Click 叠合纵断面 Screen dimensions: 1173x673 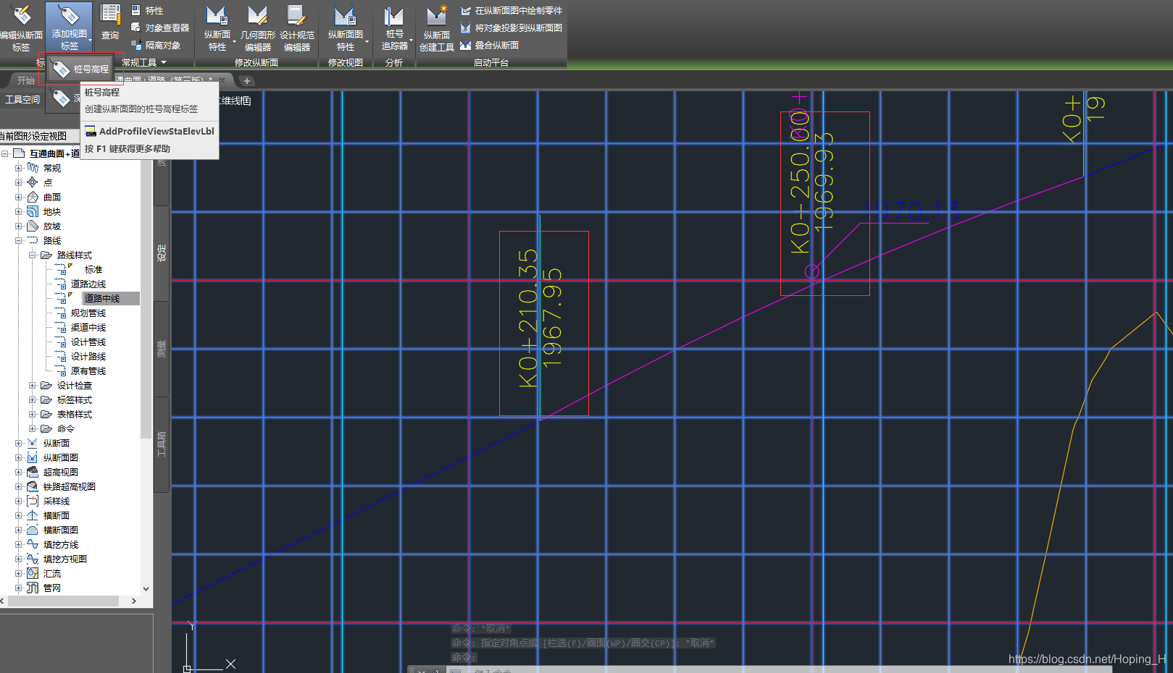pos(490,45)
